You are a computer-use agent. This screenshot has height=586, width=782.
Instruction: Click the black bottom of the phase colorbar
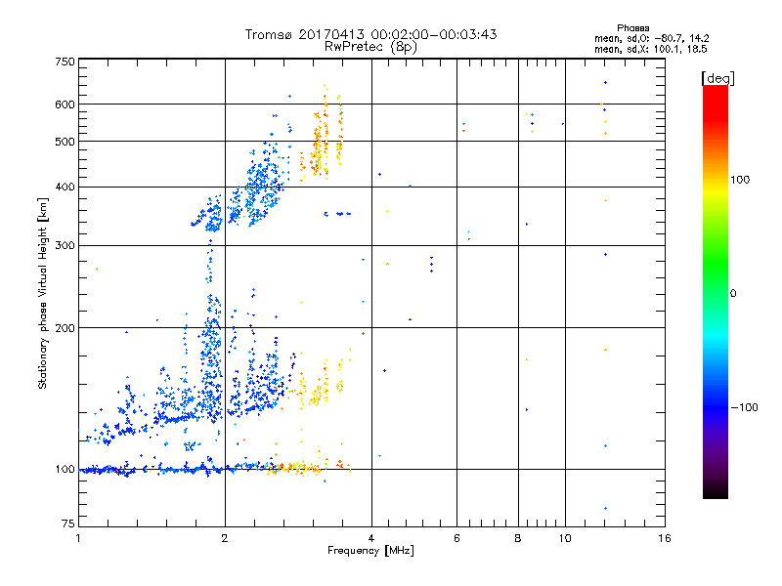click(716, 493)
